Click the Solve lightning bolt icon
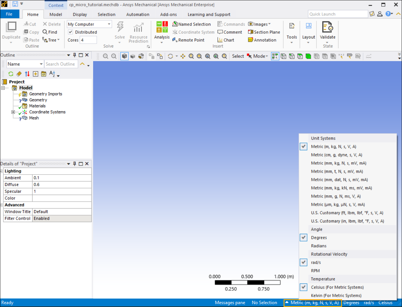 [x=120, y=27]
